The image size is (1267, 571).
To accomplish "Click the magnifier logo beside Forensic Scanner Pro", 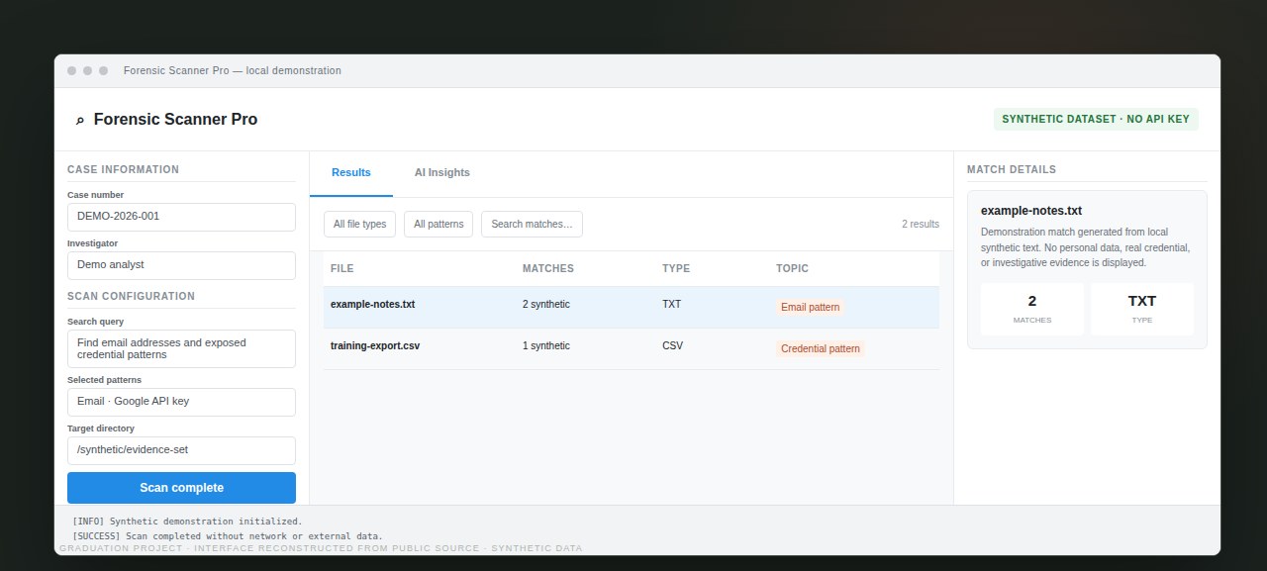I will pos(80,120).
